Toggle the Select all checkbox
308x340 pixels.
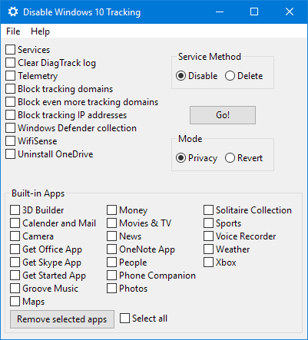(124, 319)
